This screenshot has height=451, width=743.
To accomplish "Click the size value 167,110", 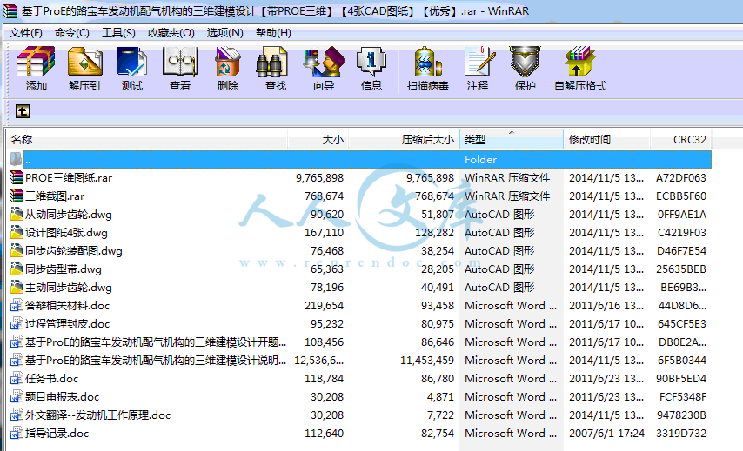I will (x=325, y=232).
